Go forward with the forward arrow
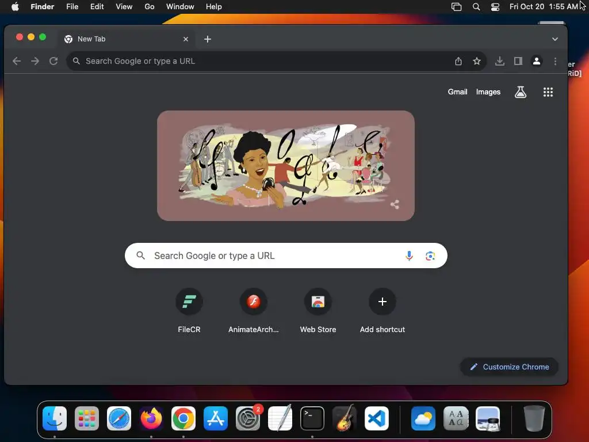Image resolution: width=589 pixels, height=442 pixels. click(35, 61)
